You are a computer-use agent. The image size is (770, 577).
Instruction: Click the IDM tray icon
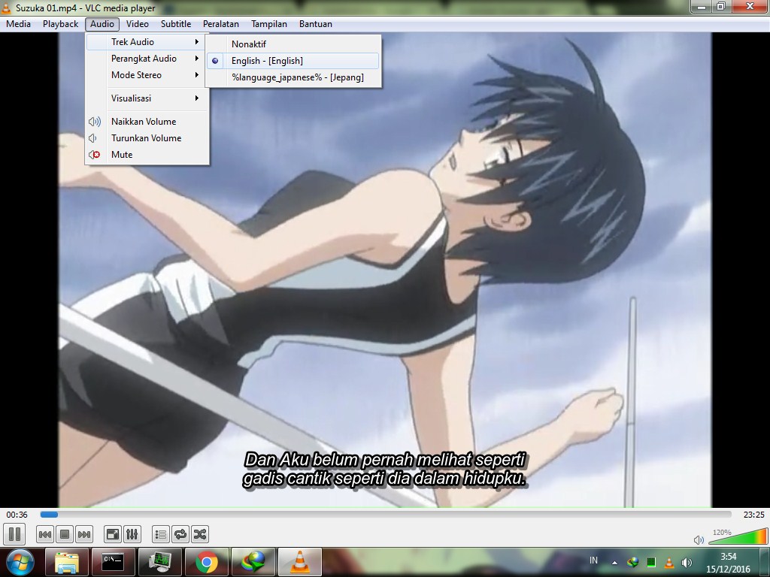click(x=633, y=562)
